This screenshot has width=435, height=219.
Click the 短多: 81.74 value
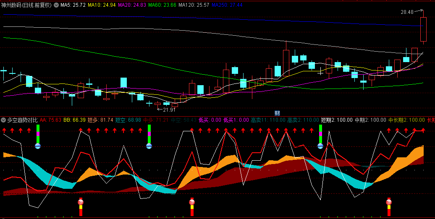[x=100, y=120]
